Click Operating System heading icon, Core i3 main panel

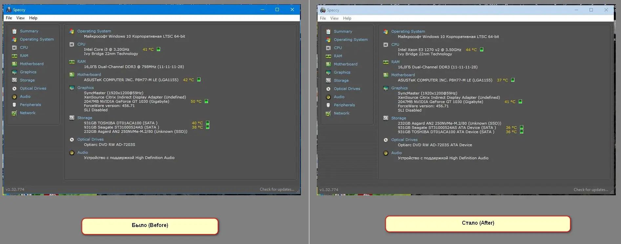(x=72, y=31)
